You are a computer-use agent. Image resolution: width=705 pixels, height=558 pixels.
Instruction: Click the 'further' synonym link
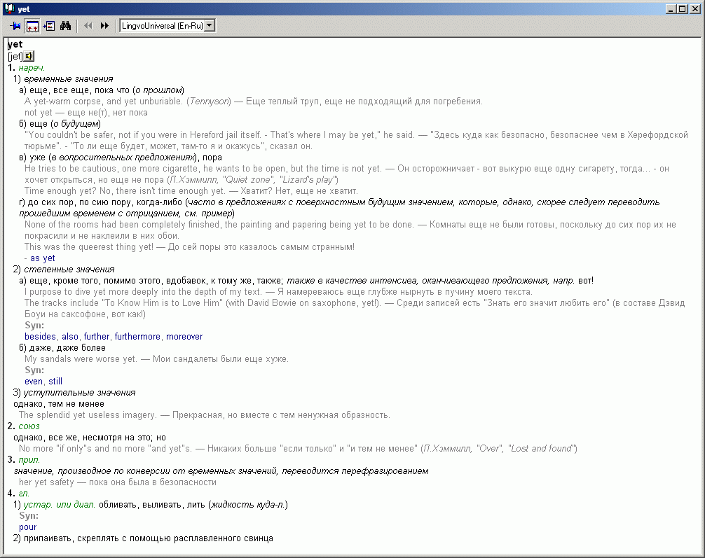(97, 337)
